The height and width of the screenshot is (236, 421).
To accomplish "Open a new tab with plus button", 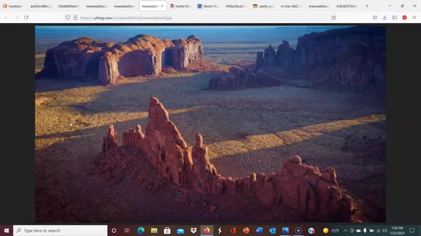I will (x=367, y=6).
